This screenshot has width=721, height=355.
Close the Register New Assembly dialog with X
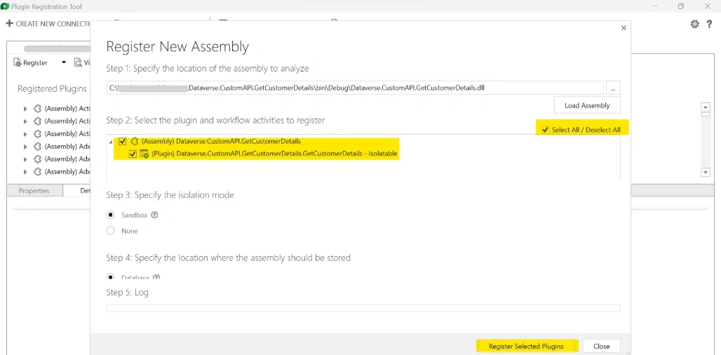click(624, 28)
